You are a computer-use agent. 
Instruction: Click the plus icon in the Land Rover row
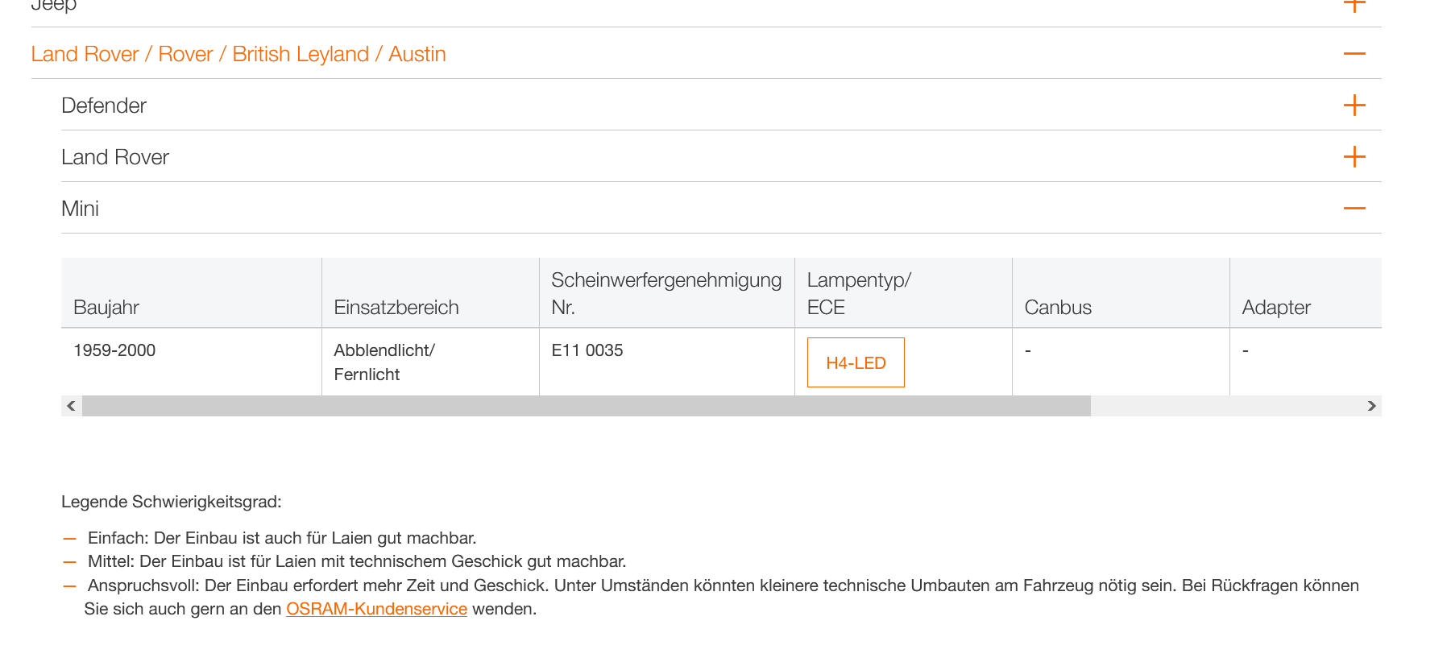1354,157
